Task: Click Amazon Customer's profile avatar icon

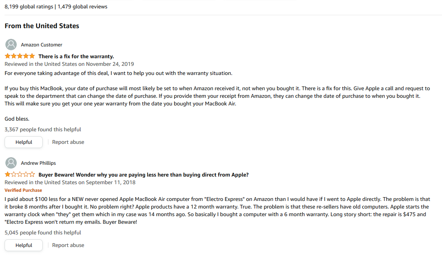Action: click(x=11, y=45)
